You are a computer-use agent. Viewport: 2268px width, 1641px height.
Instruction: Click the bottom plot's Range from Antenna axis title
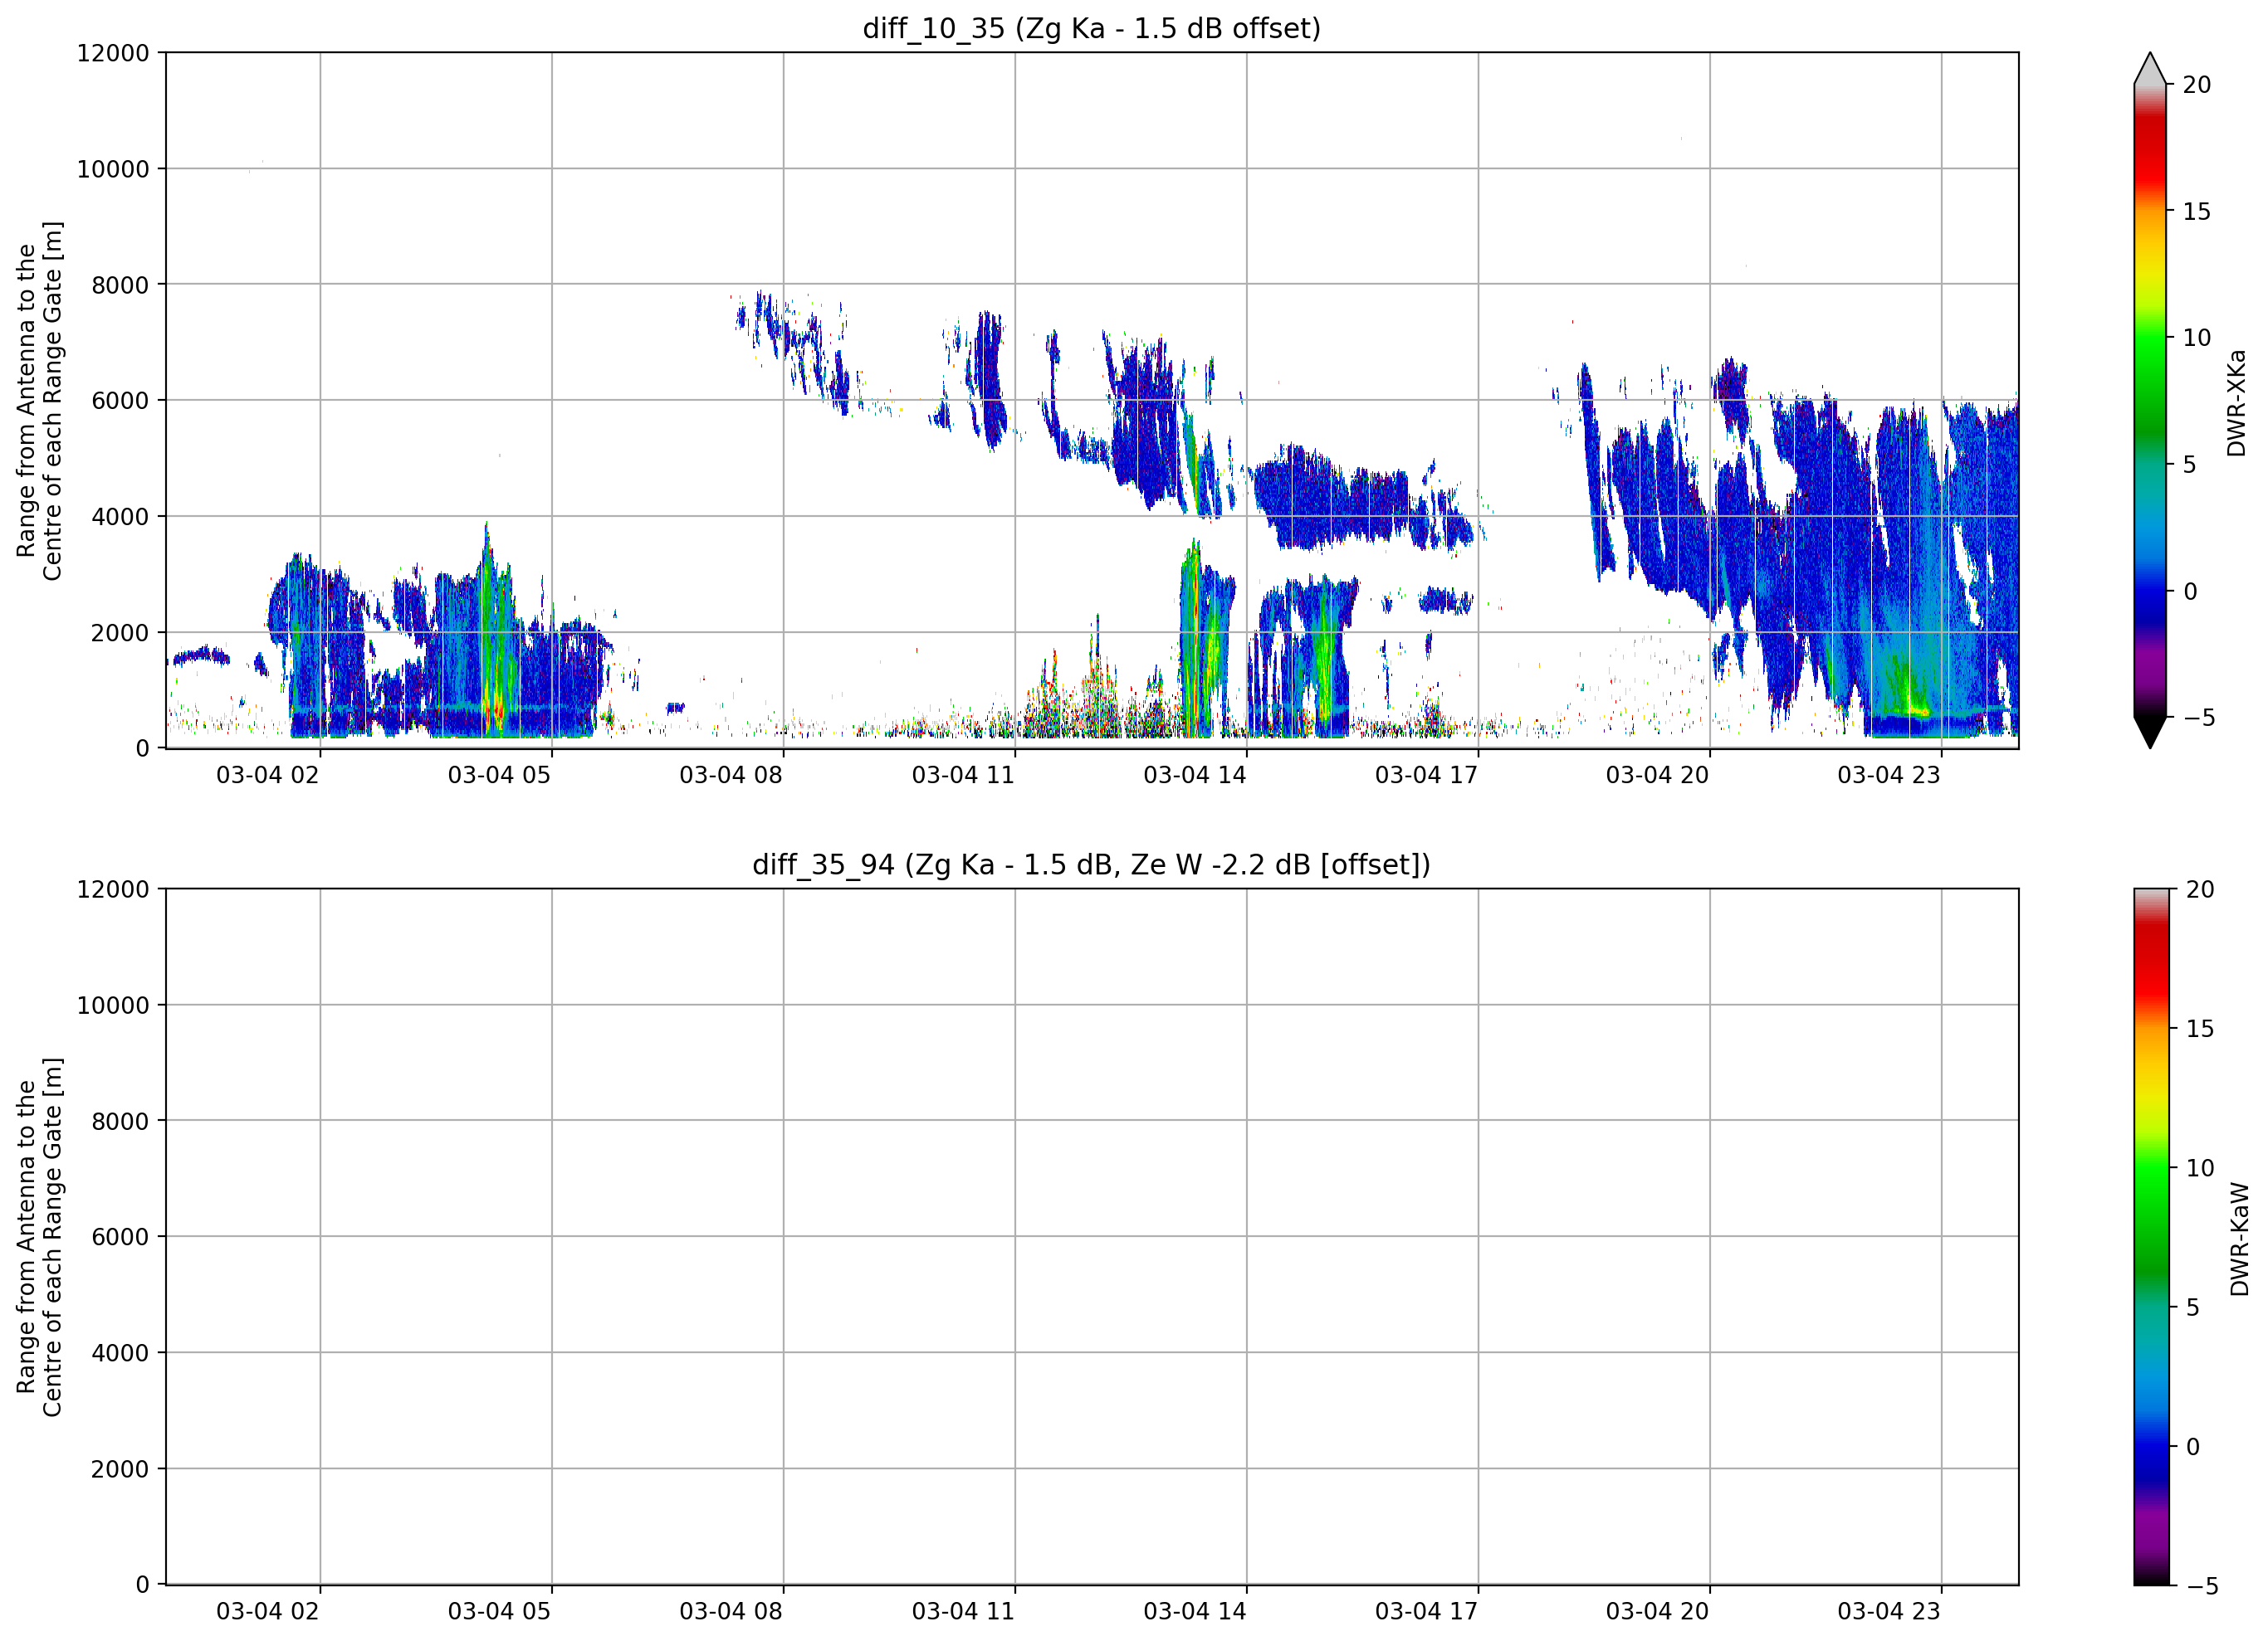click(x=39, y=1237)
